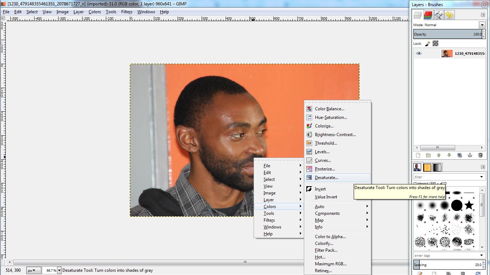Select the large hard round black brush

pos(457,205)
